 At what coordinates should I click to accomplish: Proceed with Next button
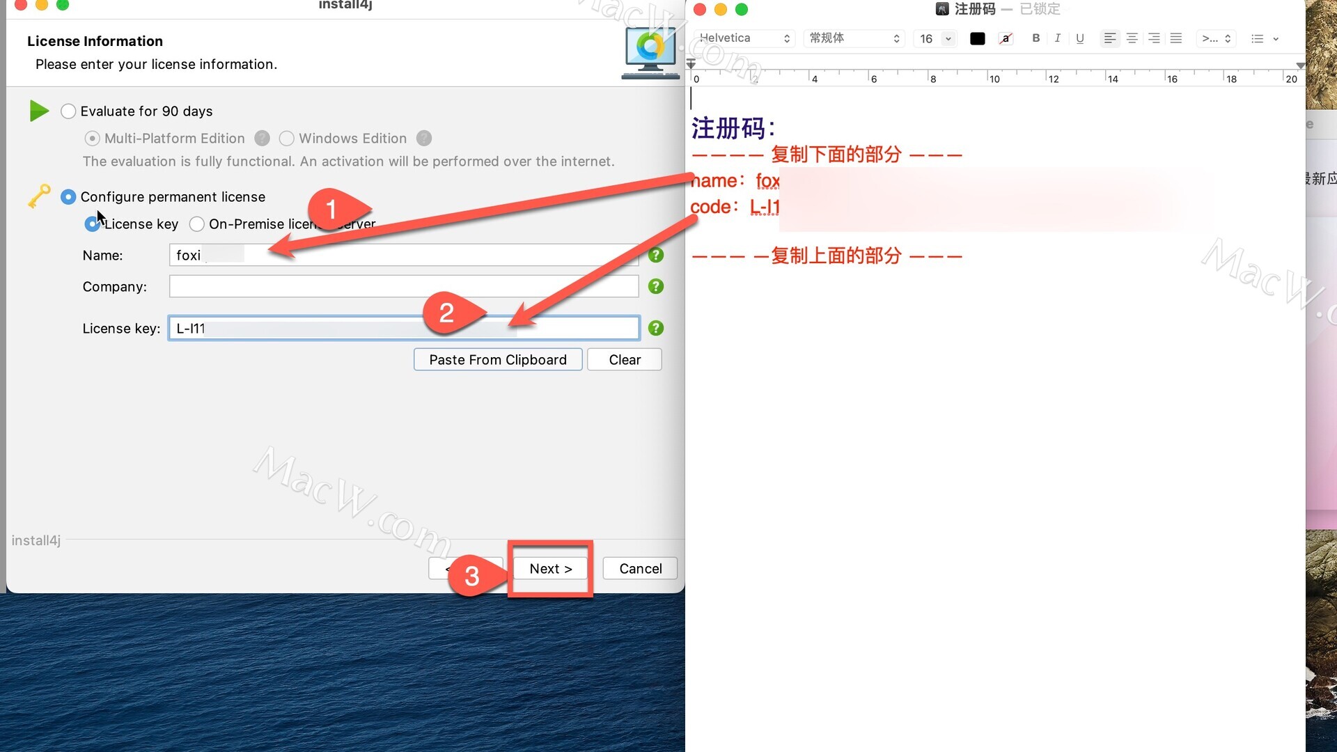(x=551, y=569)
